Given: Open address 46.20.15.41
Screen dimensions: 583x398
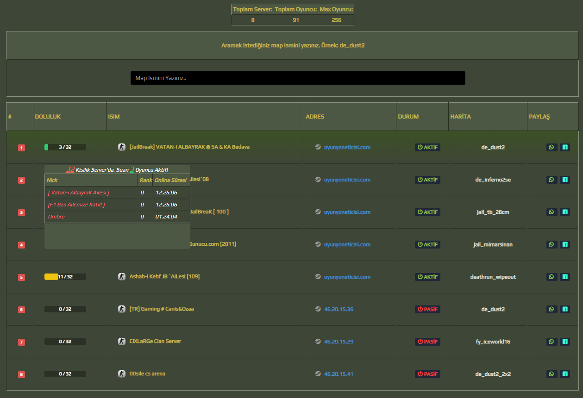Looking at the screenshot, I should 339,374.
